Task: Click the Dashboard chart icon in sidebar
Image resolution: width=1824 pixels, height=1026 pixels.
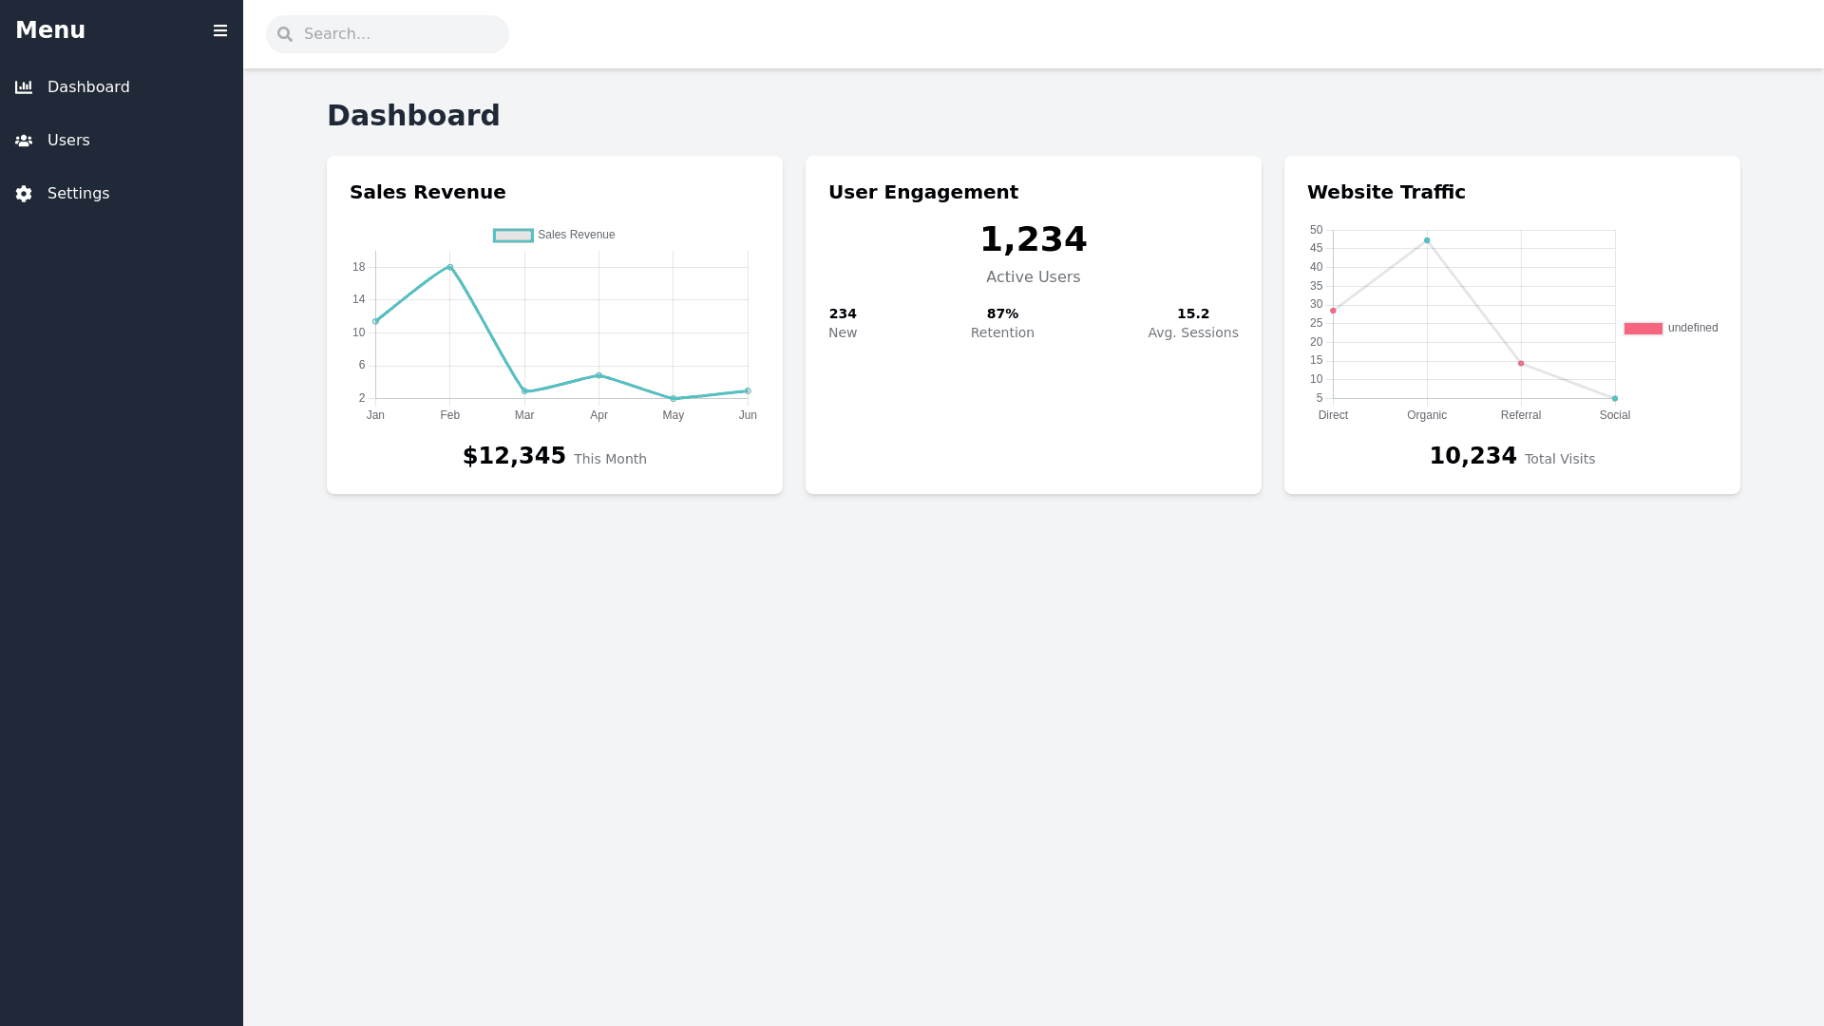Action: click(24, 87)
